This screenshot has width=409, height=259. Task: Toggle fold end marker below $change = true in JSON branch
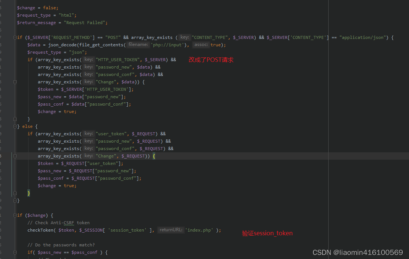(15, 119)
